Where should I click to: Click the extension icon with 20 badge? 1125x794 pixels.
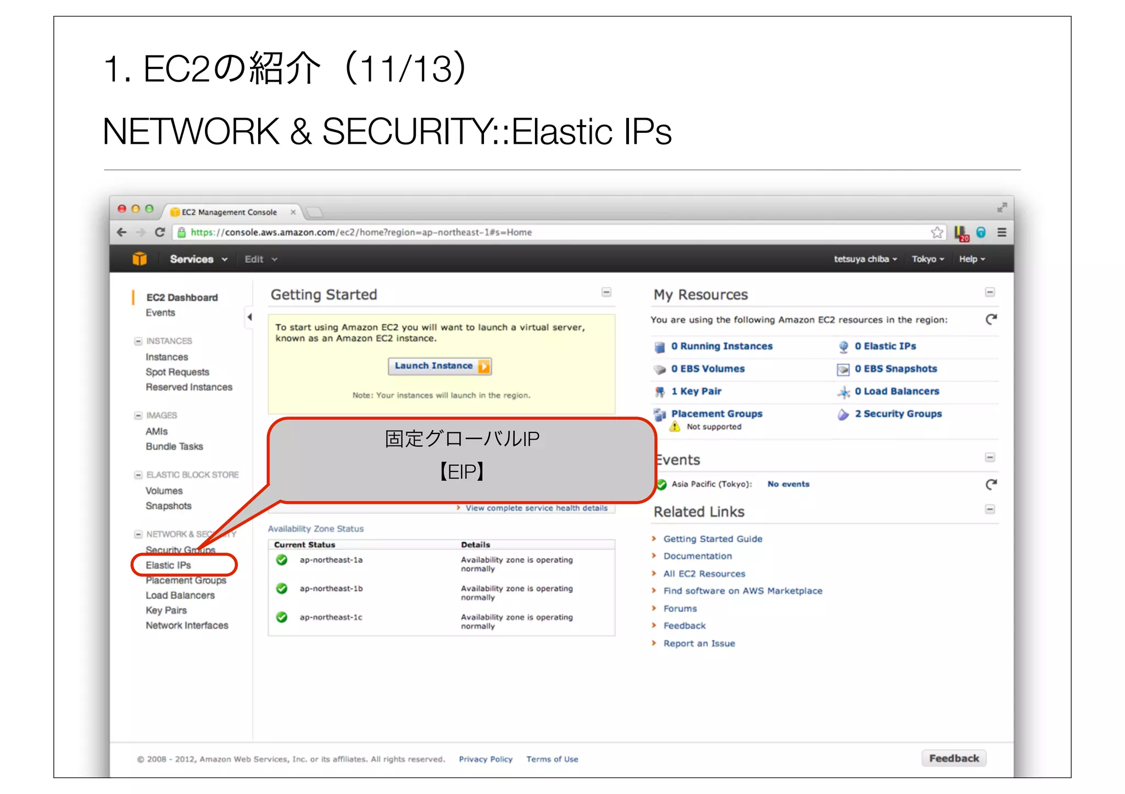pos(961,233)
